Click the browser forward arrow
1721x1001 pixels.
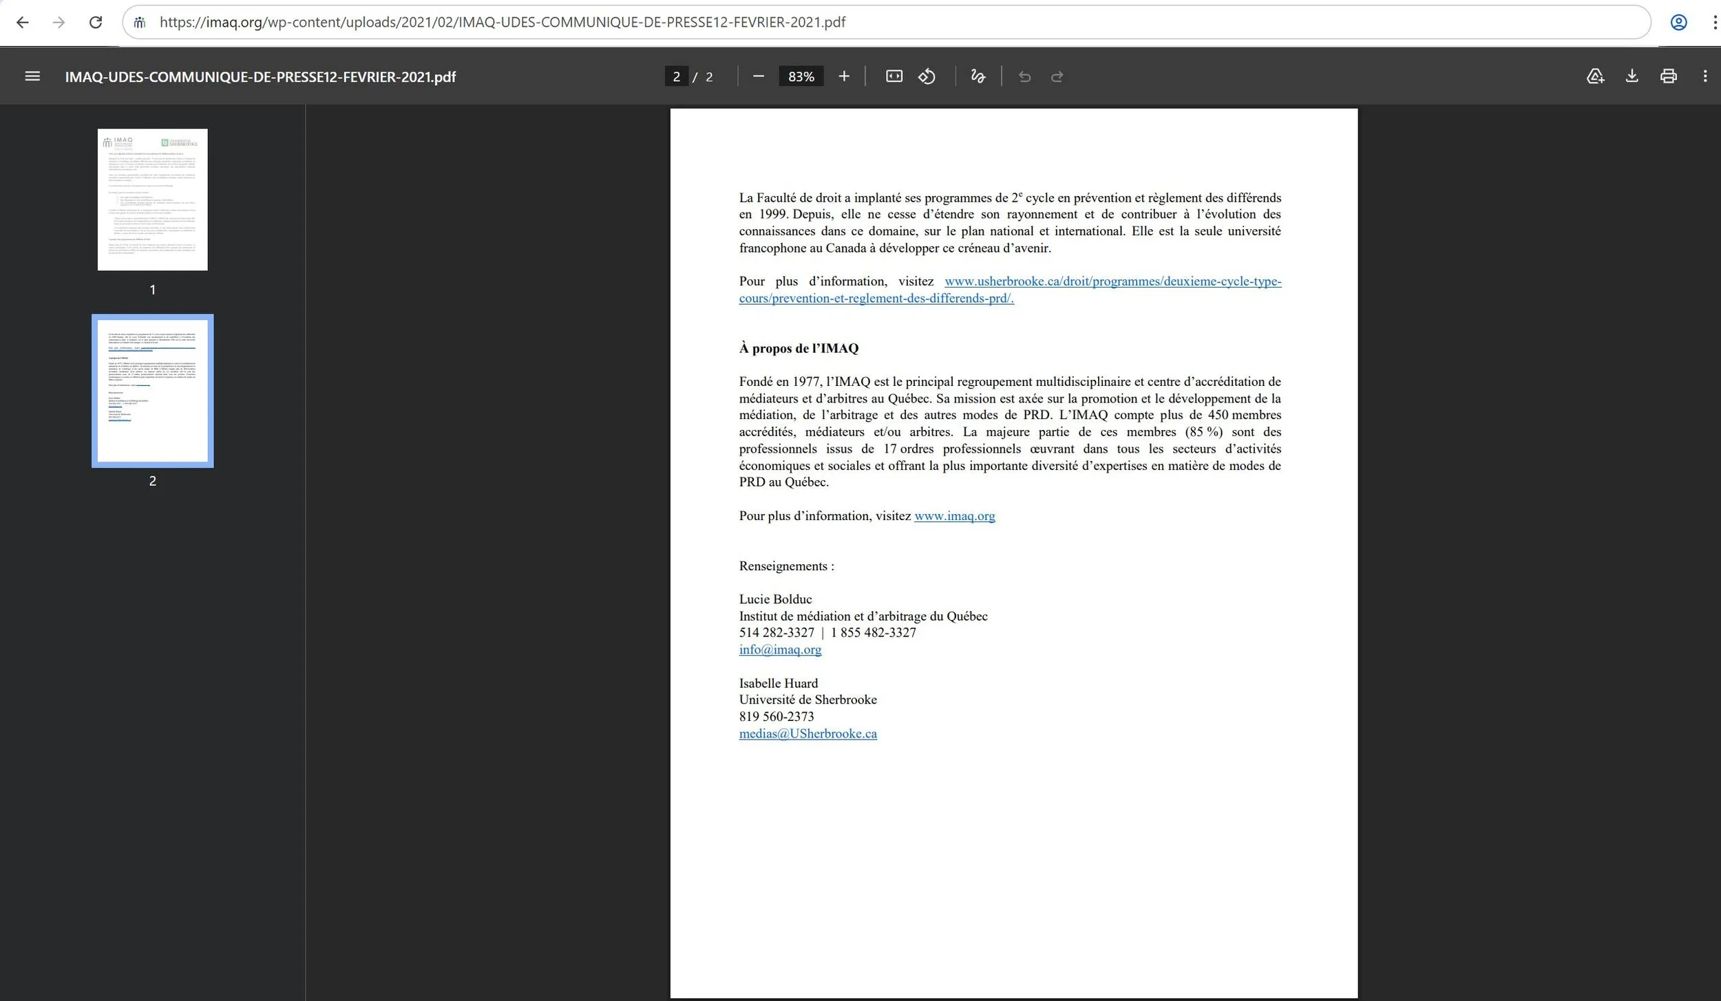[59, 22]
